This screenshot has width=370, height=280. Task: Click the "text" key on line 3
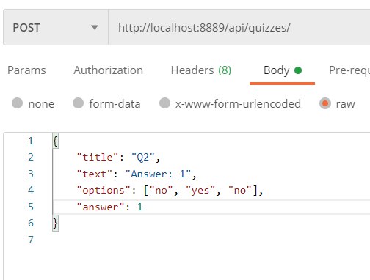95,174
